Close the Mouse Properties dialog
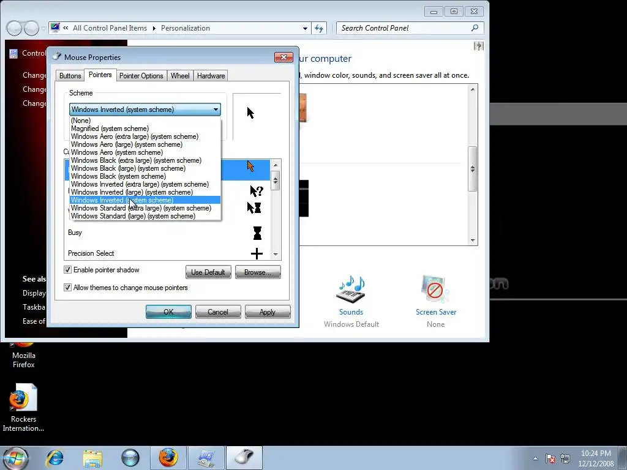 click(283, 57)
